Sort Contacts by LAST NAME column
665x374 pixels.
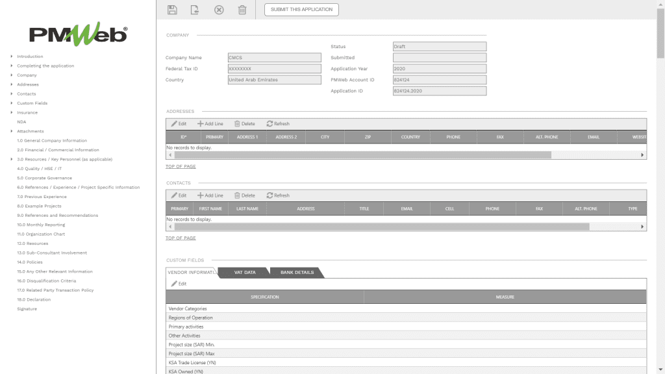247,208
